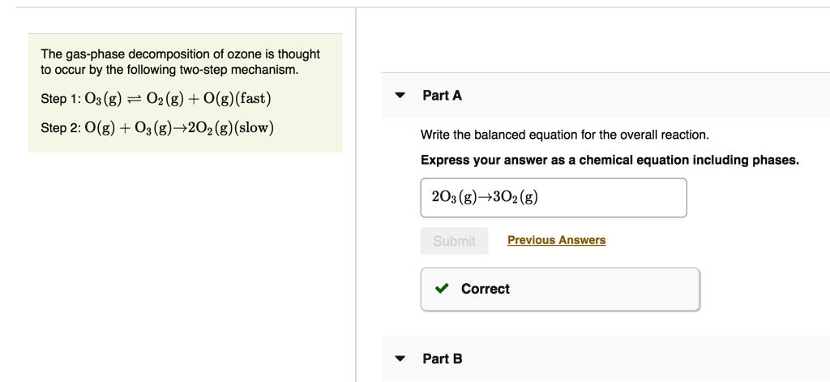Collapse the Part A section triangle
830x382 pixels.
[x=400, y=96]
